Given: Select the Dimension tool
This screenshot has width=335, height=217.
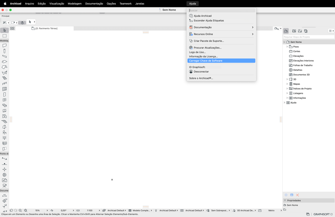Looking at the screenshot, I should (x=4, y=196).
